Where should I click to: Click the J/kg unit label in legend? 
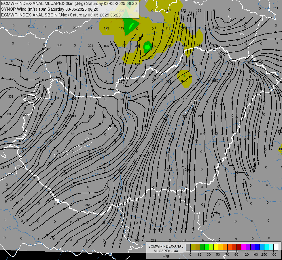(166, 256)
